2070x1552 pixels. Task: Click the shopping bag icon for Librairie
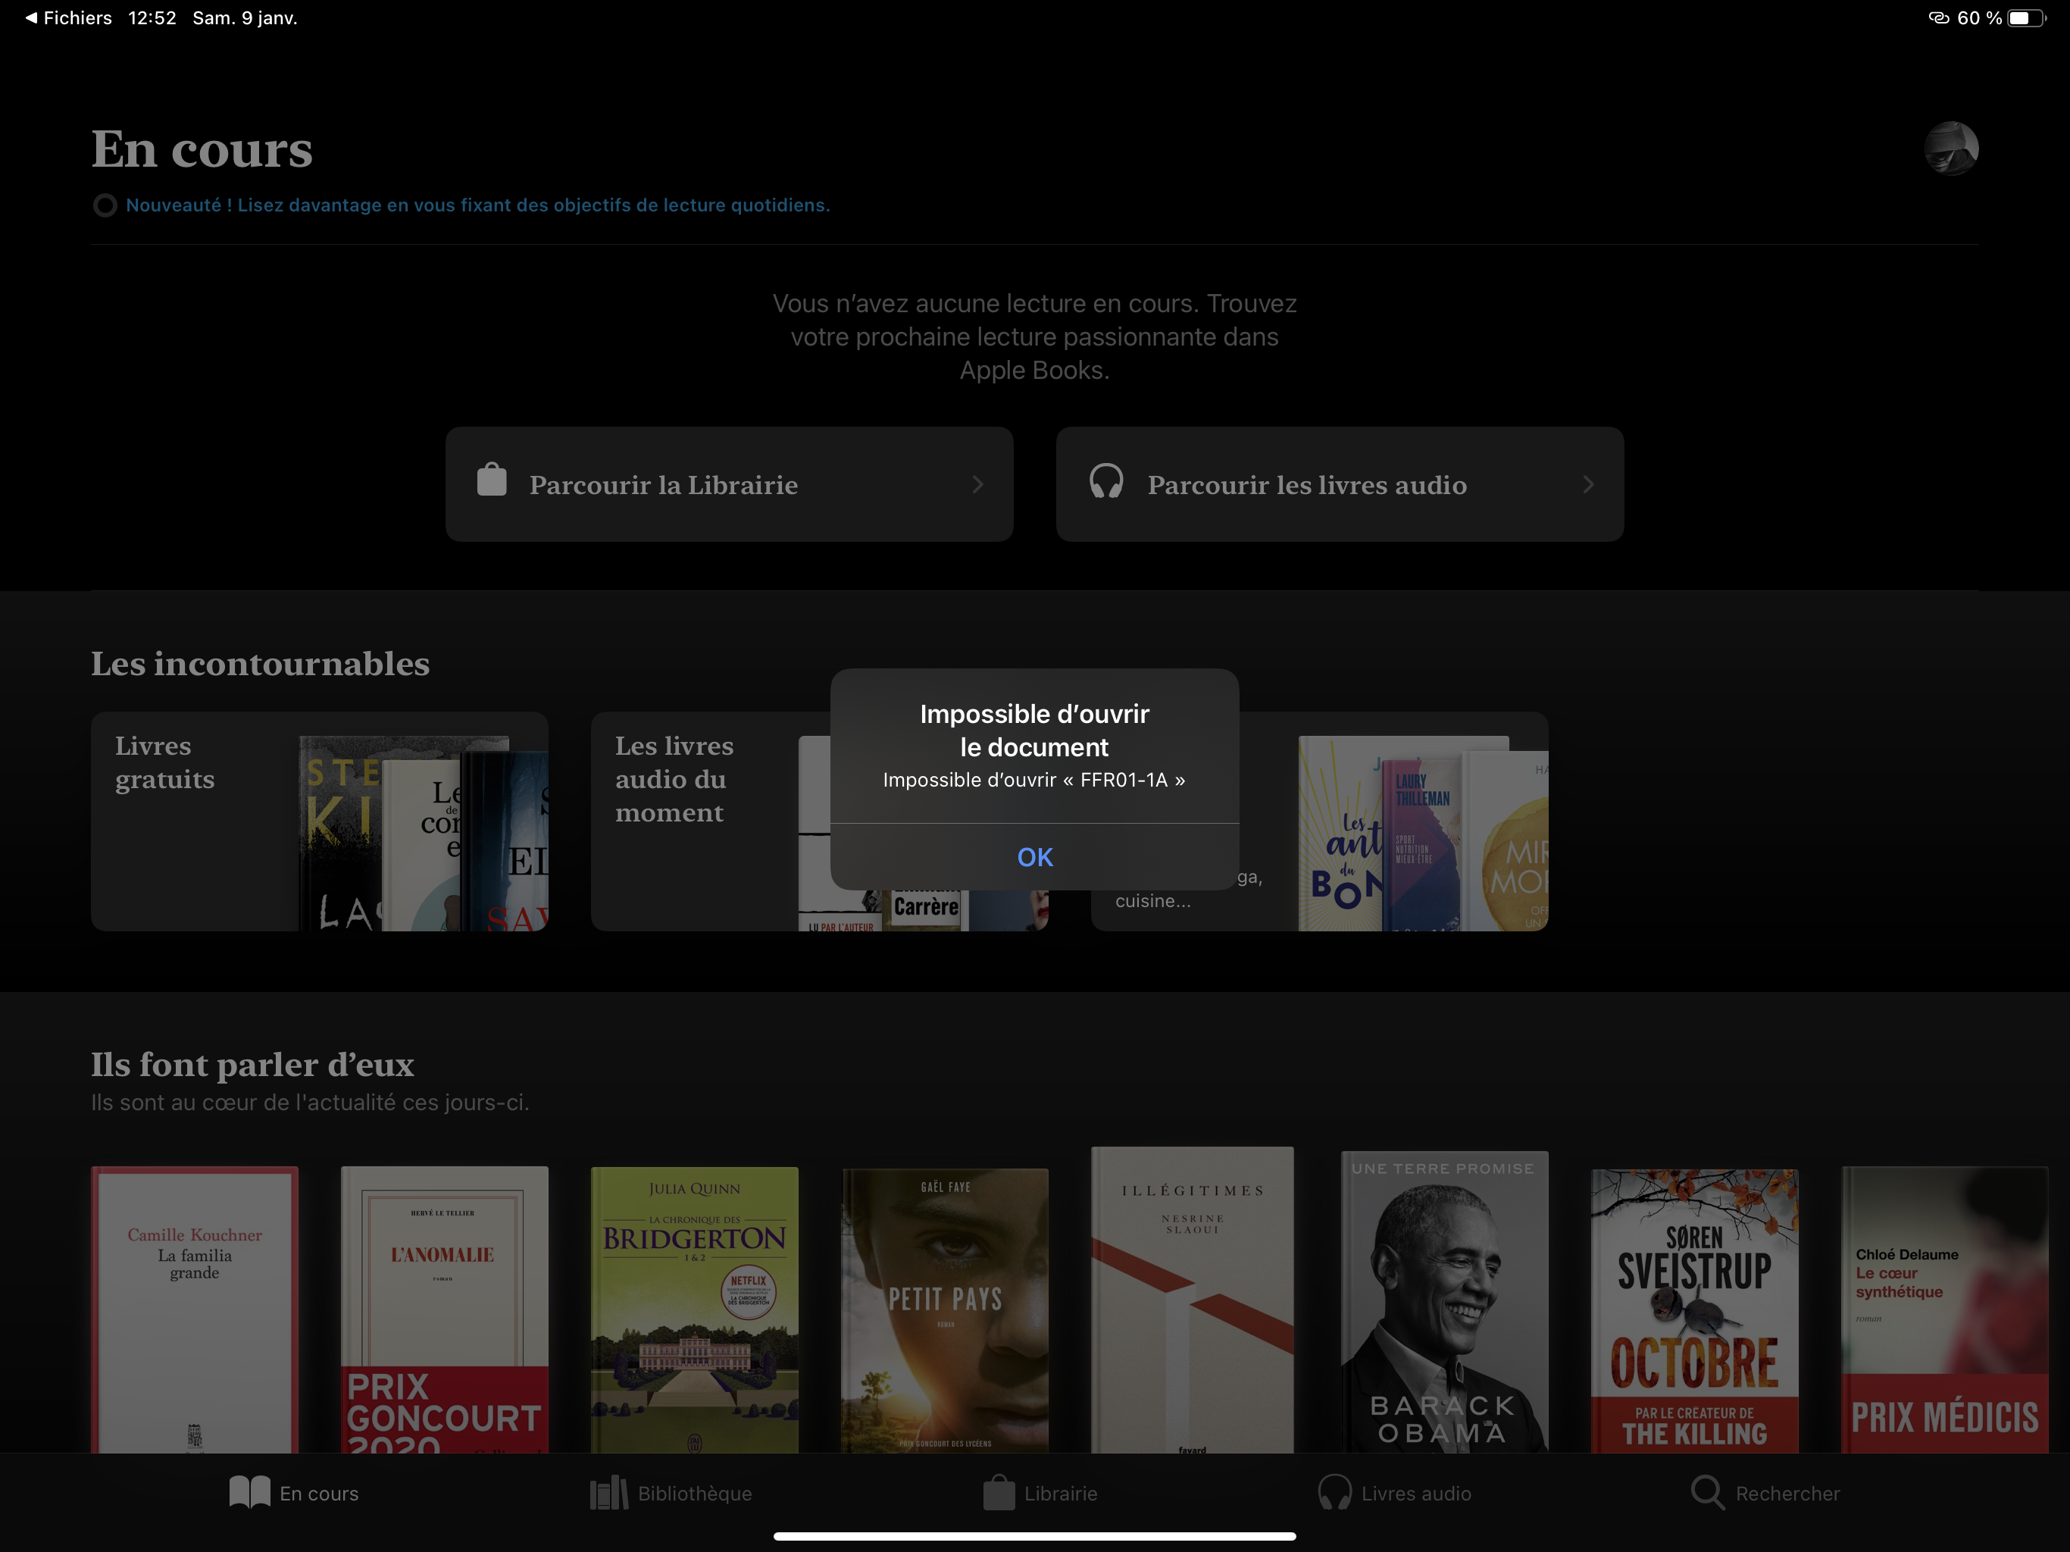pyautogui.click(x=491, y=480)
